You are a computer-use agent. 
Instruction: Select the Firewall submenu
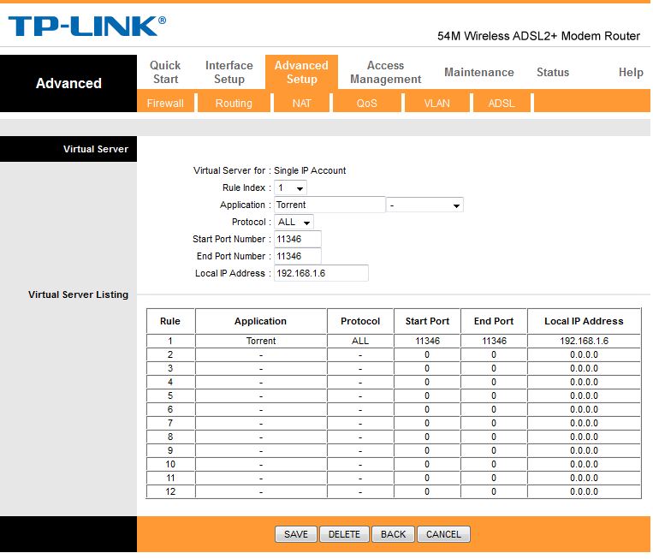pos(165,103)
